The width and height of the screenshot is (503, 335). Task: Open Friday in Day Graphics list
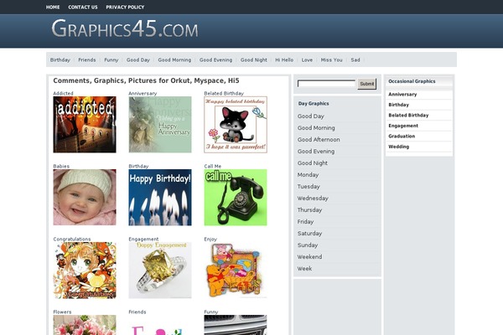coord(305,221)
